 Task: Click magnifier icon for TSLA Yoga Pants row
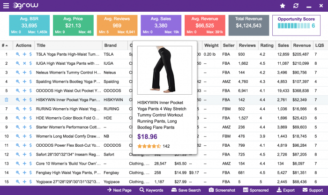[18, 54]
